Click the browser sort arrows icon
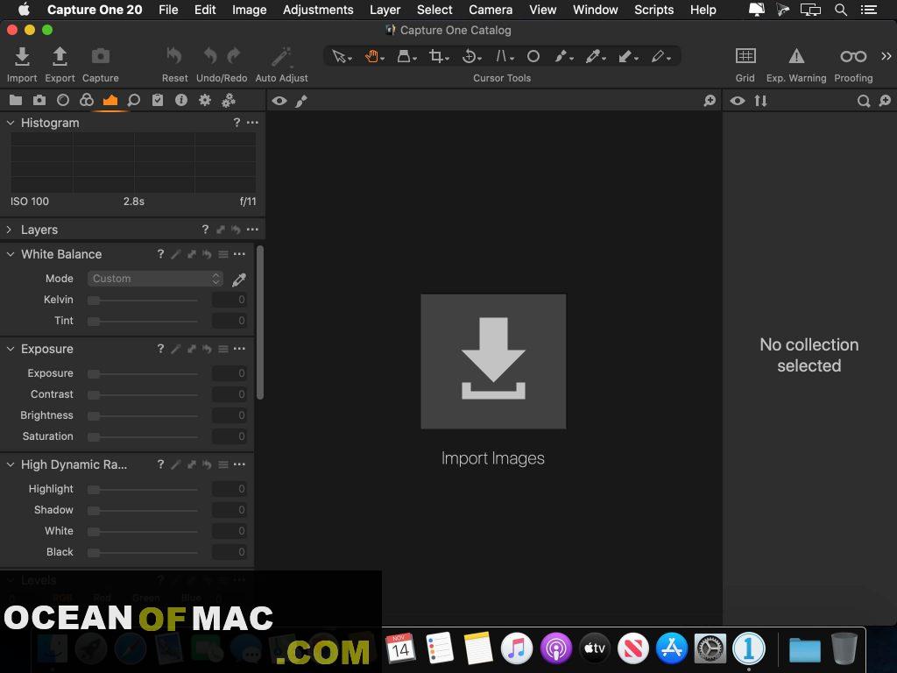 pos(760,101)
